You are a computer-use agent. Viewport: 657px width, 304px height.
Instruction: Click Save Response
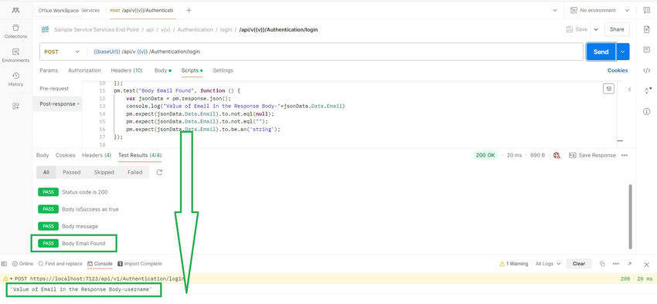click(592, 155)
